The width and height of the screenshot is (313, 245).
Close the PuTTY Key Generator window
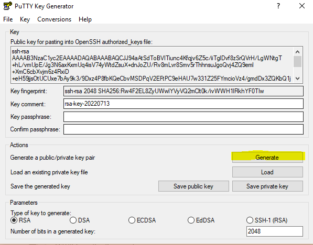pos(302,6)
